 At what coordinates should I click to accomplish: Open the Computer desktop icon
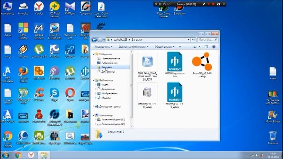tap(8, 8)
